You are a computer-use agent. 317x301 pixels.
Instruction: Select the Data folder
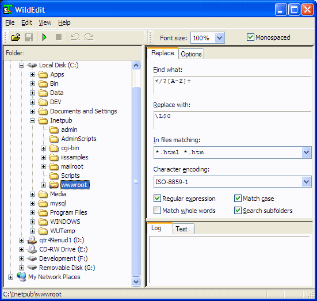point(57,93)
